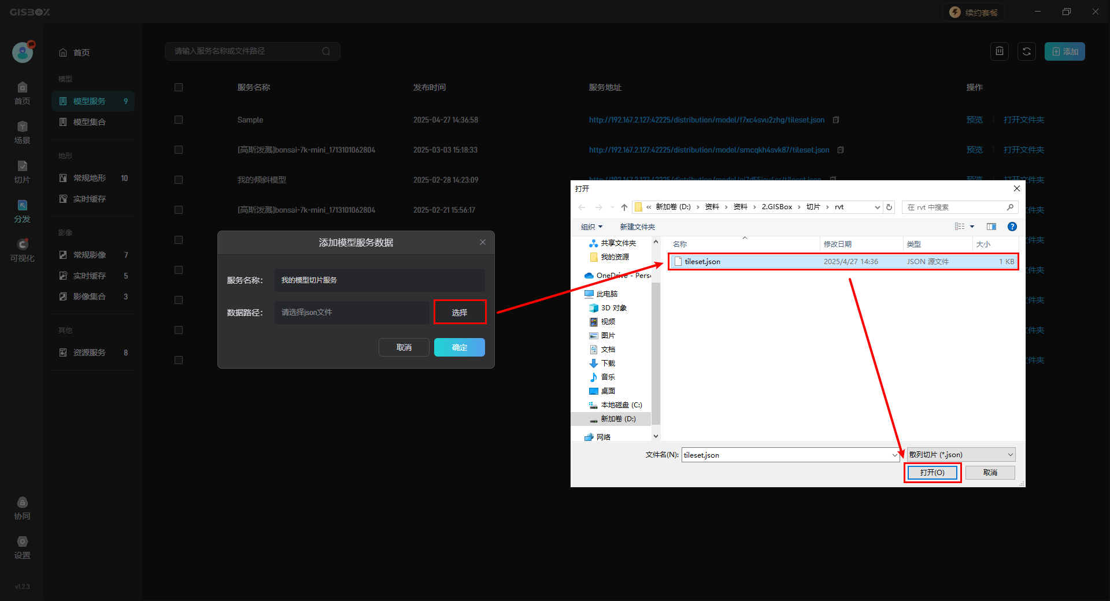This screenshot has height=601, width=1110.
Task: Click 确定 in the add model dialog
Action: (x=460, y=347)
